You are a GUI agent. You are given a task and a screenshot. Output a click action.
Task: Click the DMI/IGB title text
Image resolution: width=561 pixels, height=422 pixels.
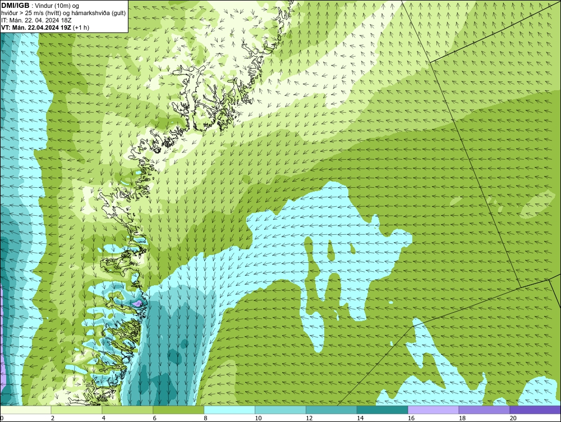point(15,6)
